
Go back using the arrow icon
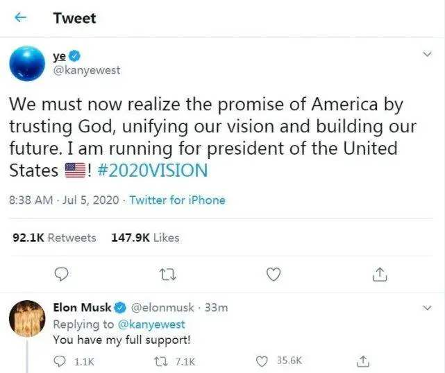coord(21,19)
